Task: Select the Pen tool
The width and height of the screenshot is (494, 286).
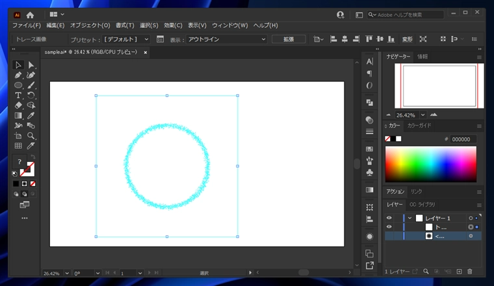Action: tap(18, 75)
